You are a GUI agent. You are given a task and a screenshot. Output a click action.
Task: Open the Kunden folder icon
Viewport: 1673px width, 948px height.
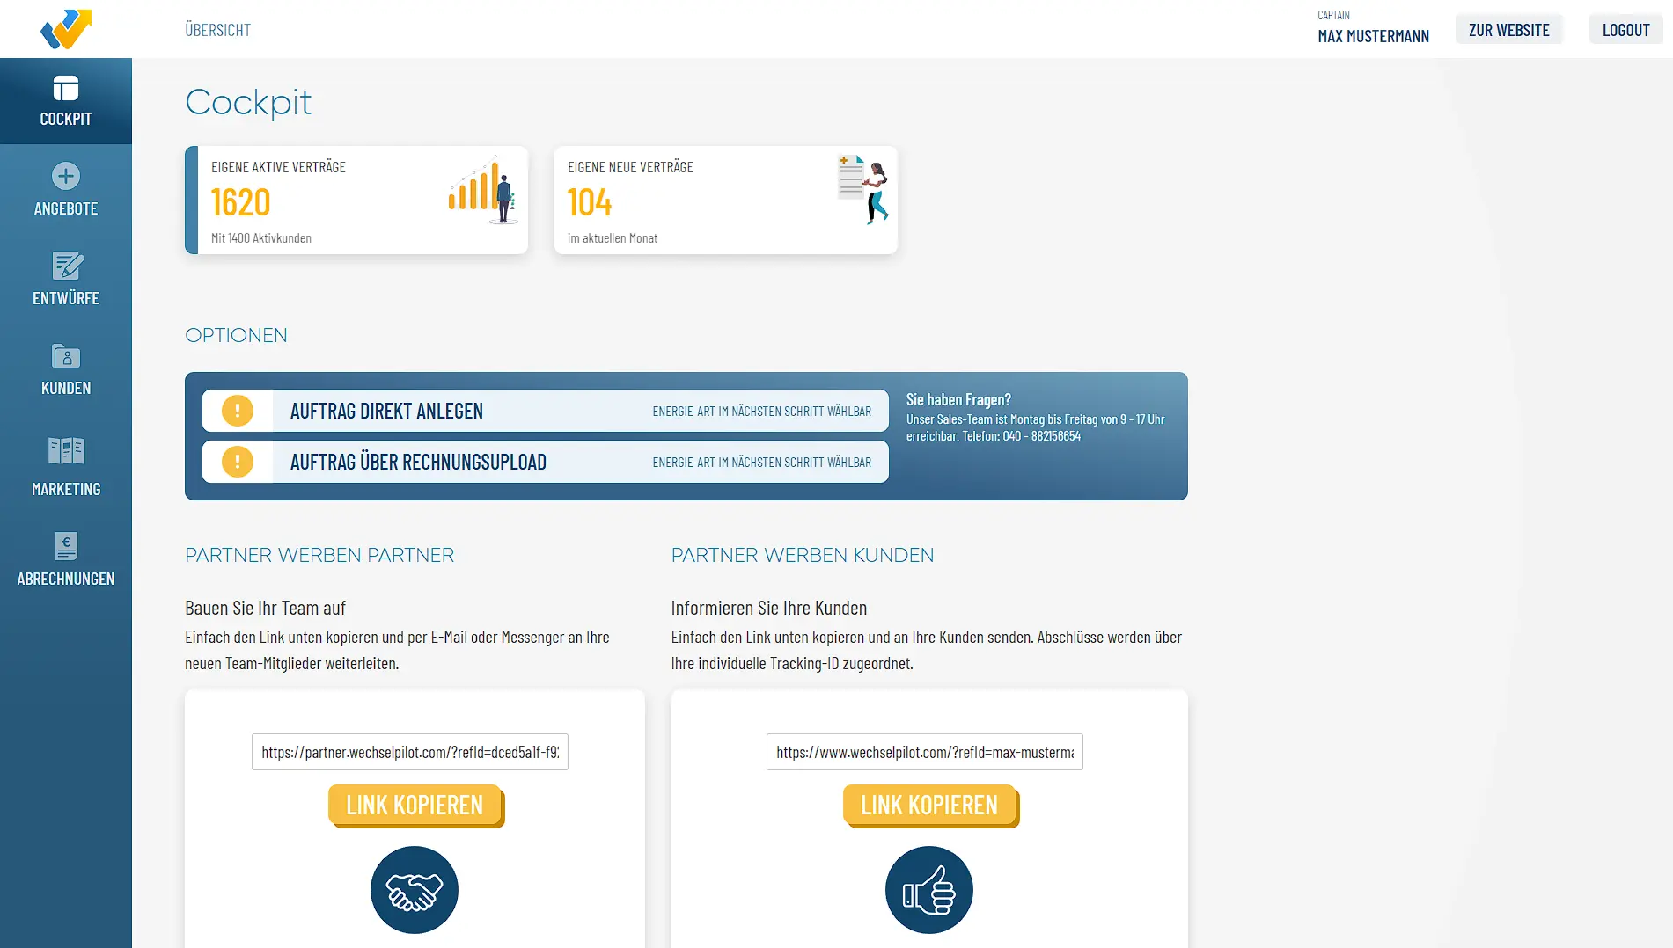coord(66,356)
